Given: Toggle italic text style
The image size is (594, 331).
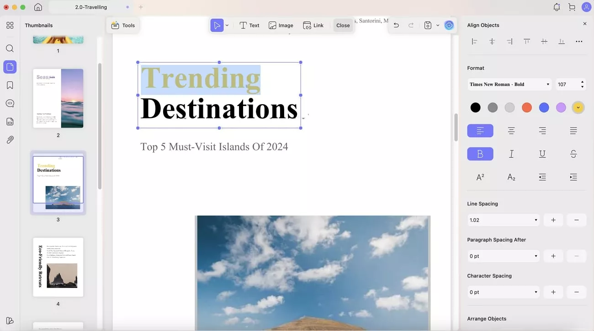Looking at the screenshot, I should click(511, 154).
